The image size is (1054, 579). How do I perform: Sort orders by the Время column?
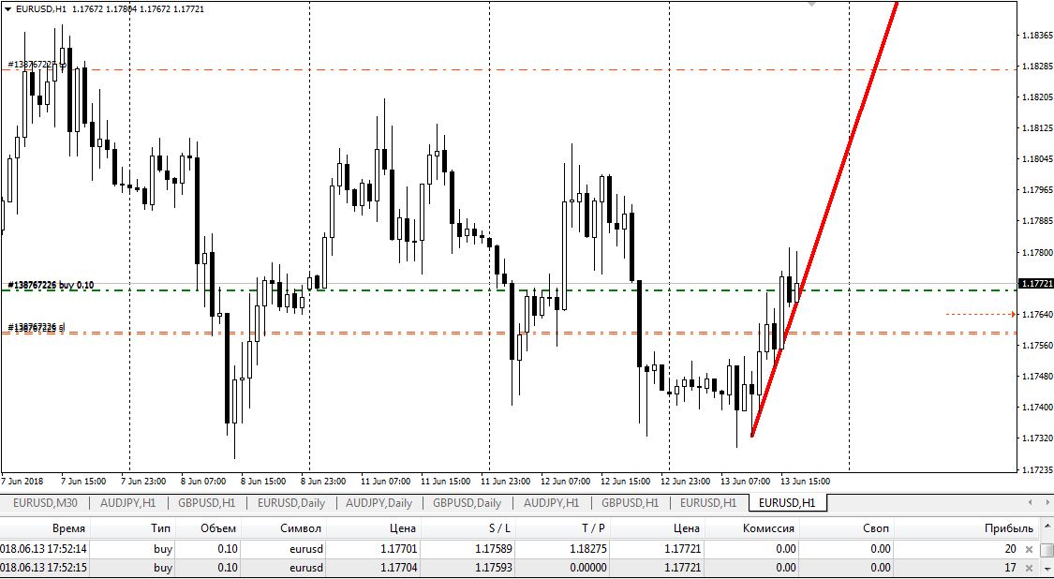click(67, 527)
